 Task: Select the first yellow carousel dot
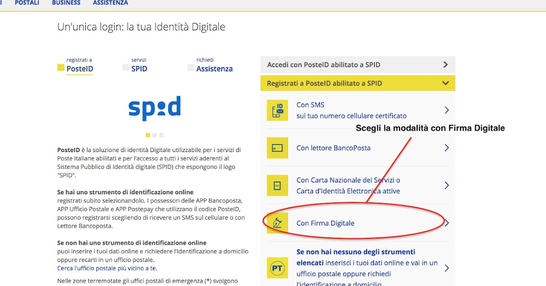pyautogui.click(x=148, y=135)
